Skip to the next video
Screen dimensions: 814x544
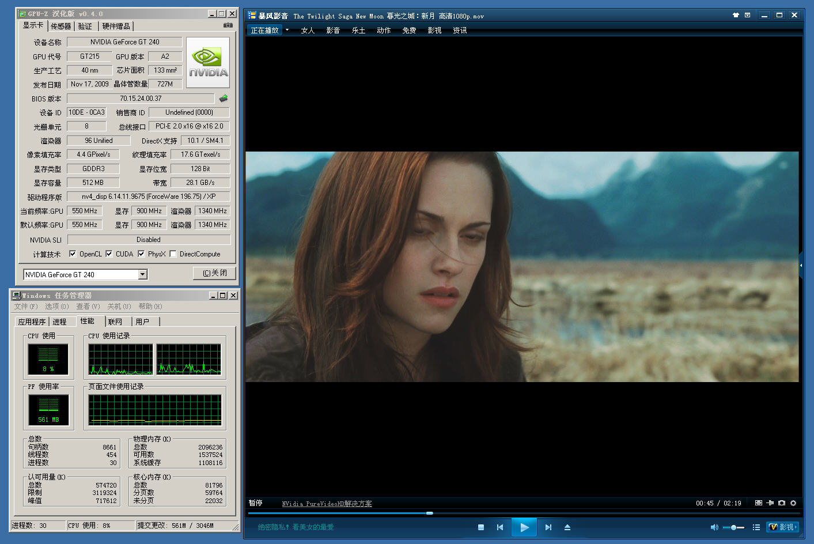[x=548, y=527]
